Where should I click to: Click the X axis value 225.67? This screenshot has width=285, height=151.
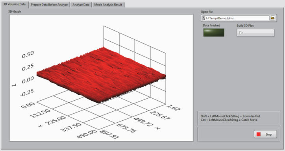160,116
